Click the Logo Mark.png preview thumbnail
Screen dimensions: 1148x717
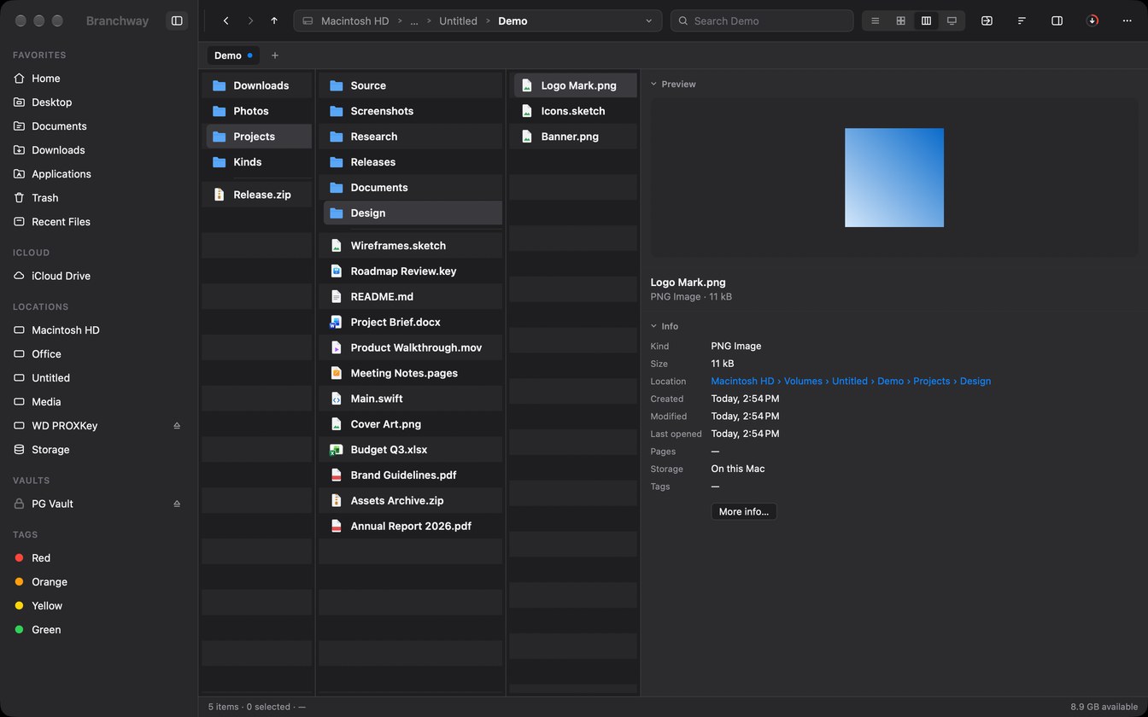pyautogui.click(x=894, y=178)
